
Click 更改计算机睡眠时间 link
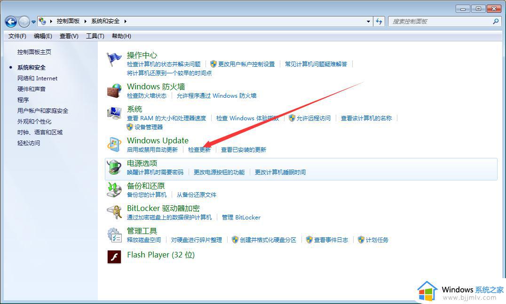[x=280, y=172]
